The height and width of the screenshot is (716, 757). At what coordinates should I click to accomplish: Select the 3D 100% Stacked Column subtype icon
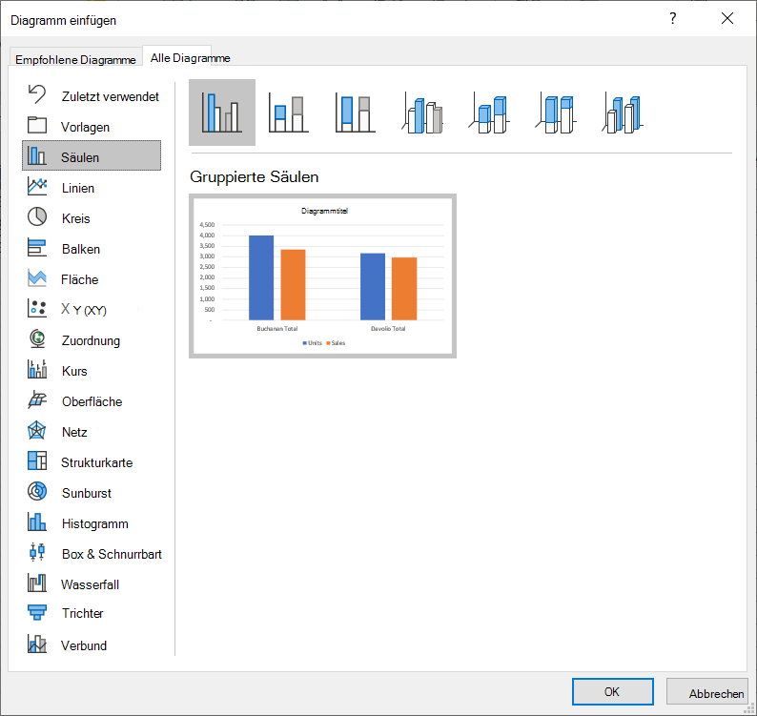(x=556, y=113)
